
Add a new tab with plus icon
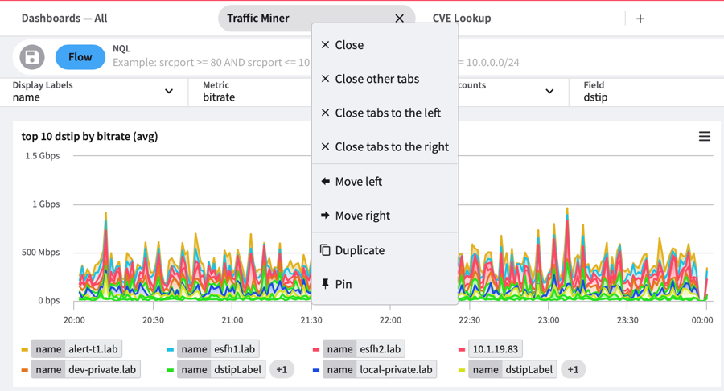(640, 19)
